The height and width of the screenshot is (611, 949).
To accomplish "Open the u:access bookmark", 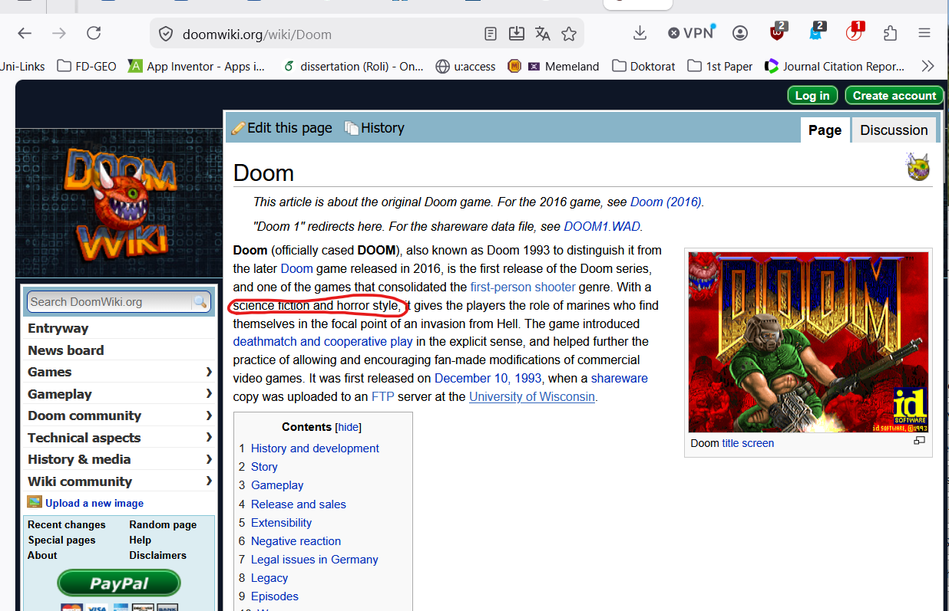I will [x=465, y=67].
